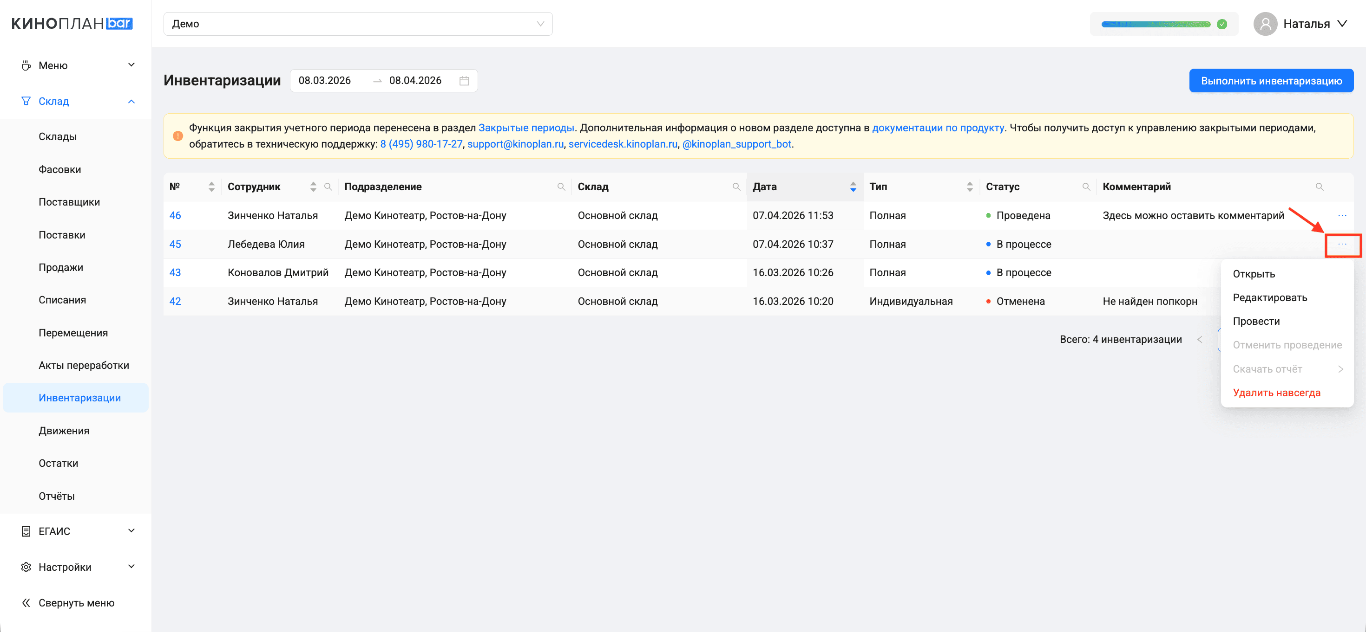Open calendar icon in date range picker

(x=464, y=81)
